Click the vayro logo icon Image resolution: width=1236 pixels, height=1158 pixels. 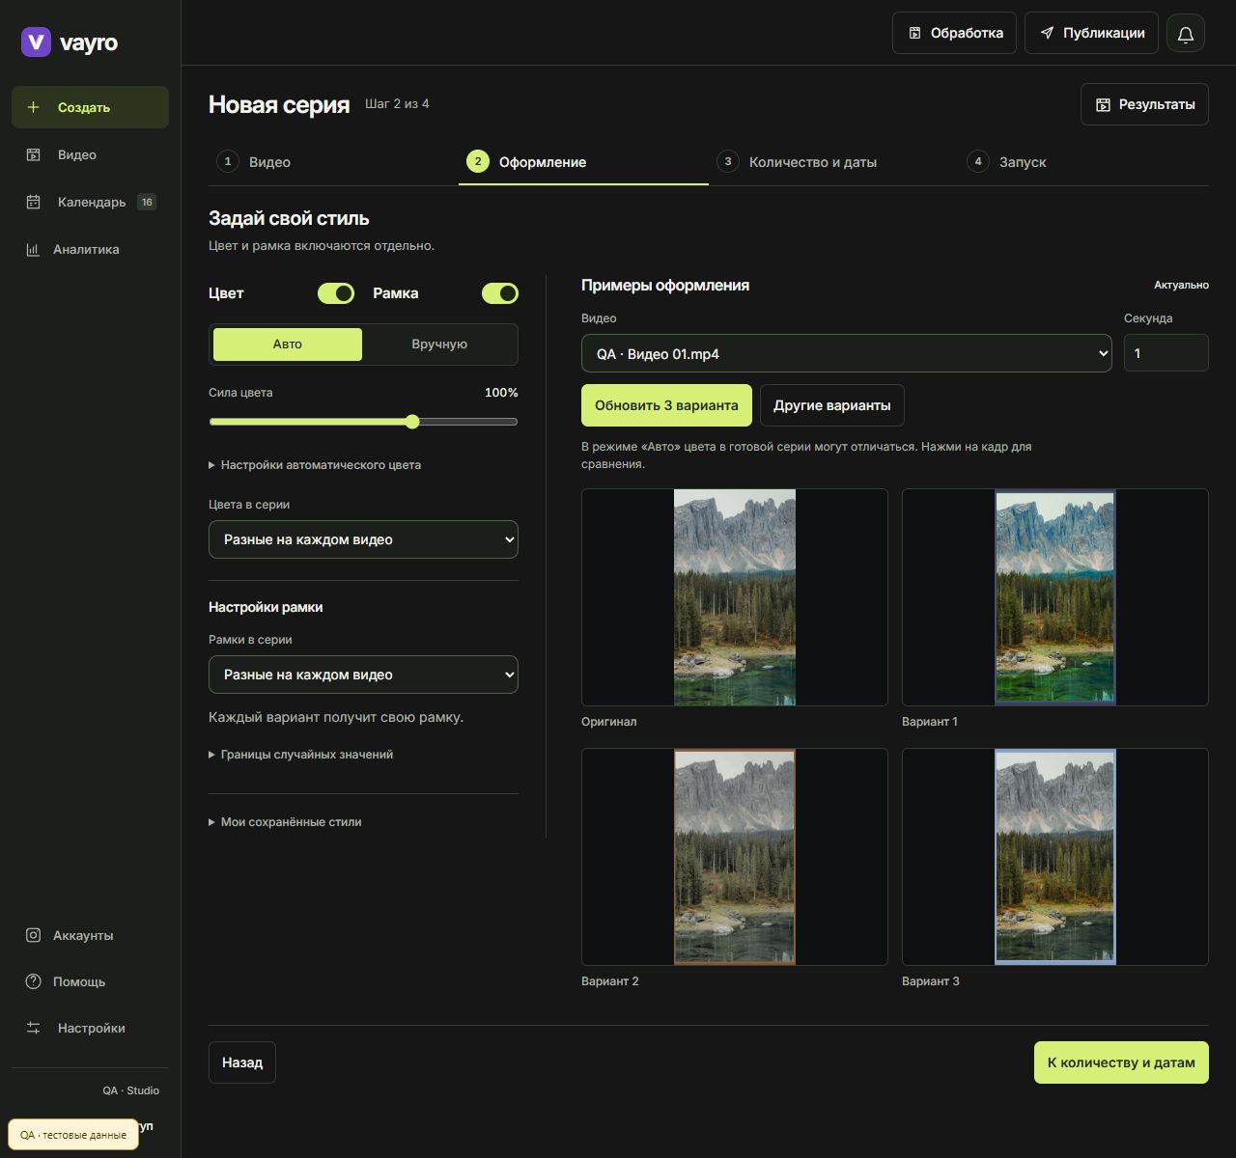pos(36,41)
